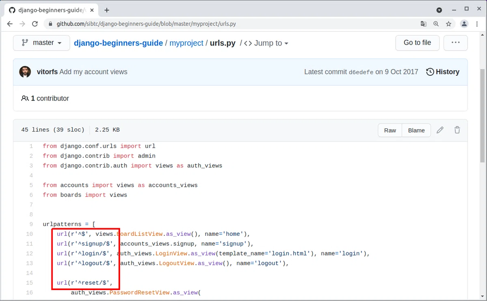Click the name='signup' text on line 11
The width and height of the screenshot is (487, 301).
(x=224, y=244)
